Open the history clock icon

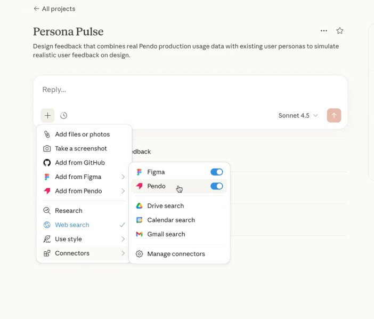(63, 115)
